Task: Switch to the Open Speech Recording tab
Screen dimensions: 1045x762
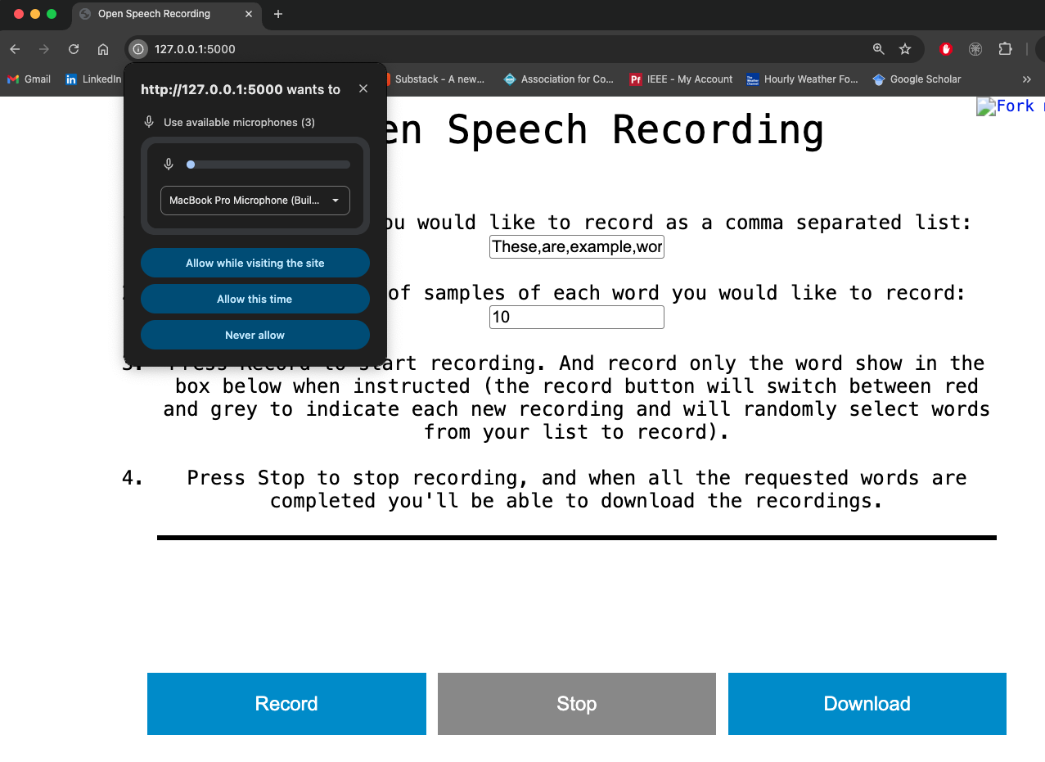Action: pos(154,14)
